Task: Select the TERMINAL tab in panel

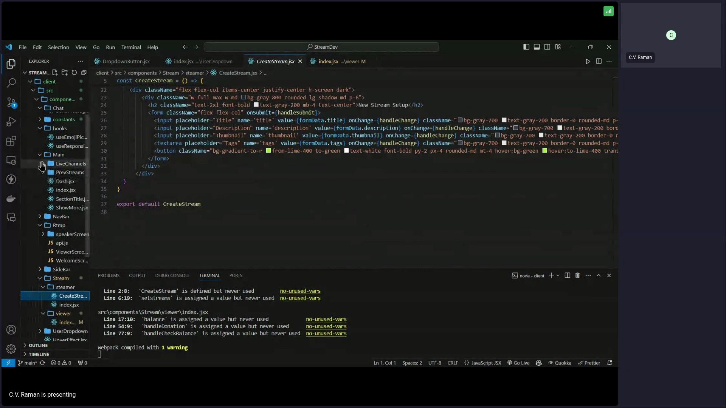Action: [209, 275]
